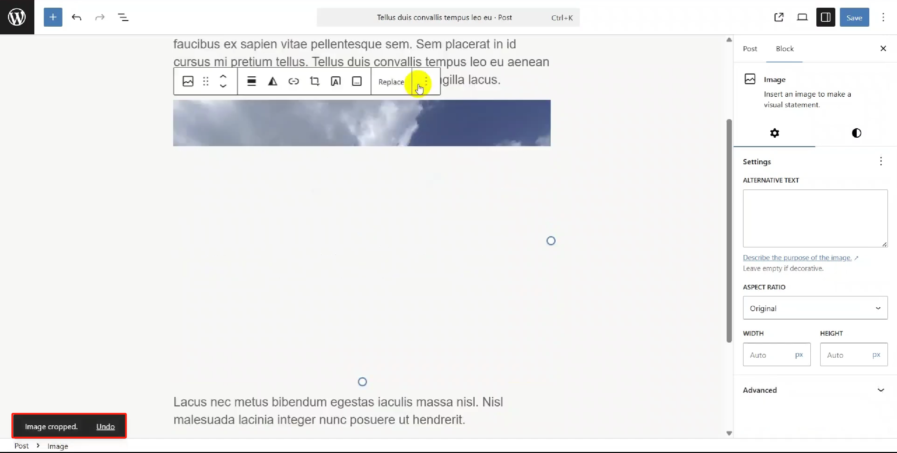Viewport: 897px width, 453px height.
Task: Apply a duotone filter to the image
Action: coord(273,81)
